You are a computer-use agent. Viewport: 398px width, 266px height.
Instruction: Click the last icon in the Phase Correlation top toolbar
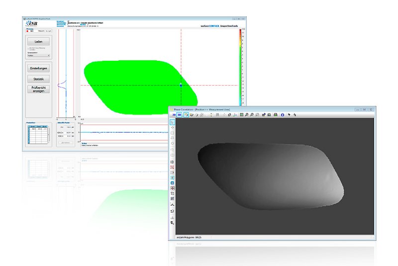pos(295,115)
